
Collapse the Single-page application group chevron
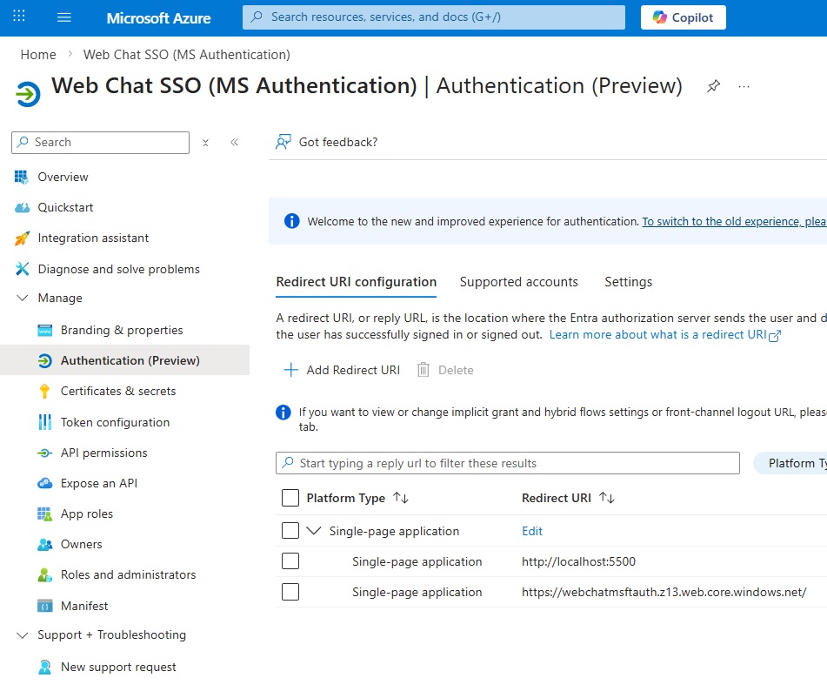[314, 531]
